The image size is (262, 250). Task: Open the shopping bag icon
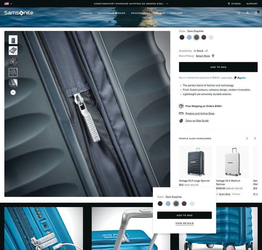pos(256,13)
